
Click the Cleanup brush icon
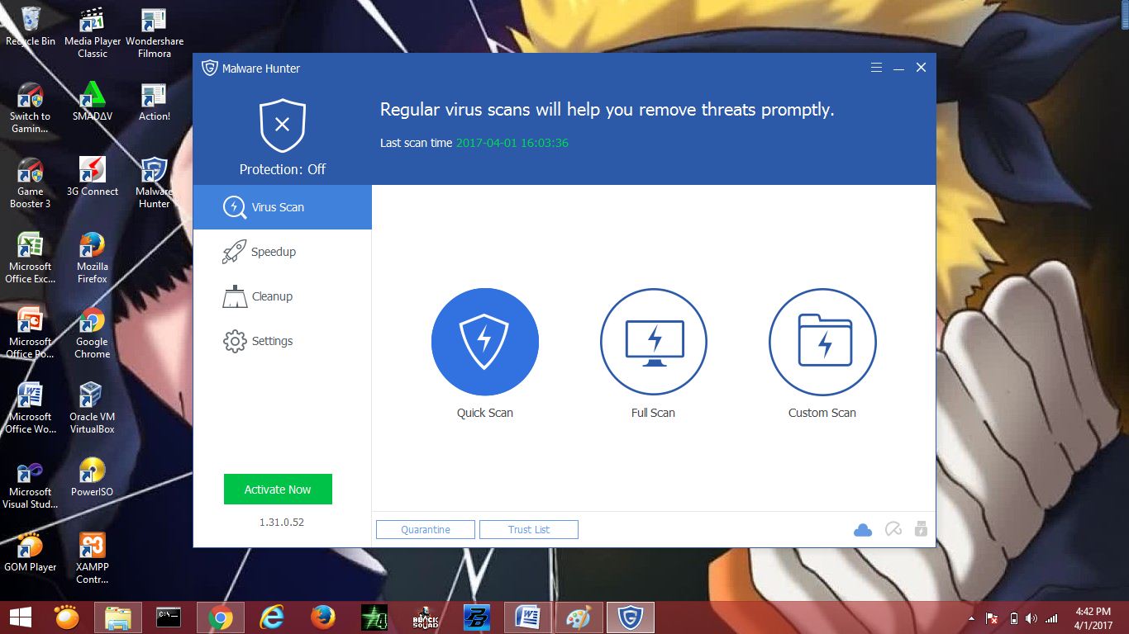click(234, 296)
